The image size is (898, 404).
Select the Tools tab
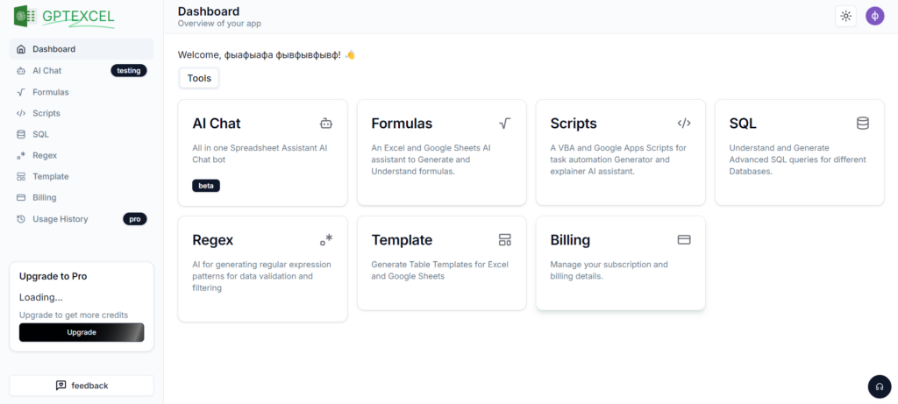199,78
